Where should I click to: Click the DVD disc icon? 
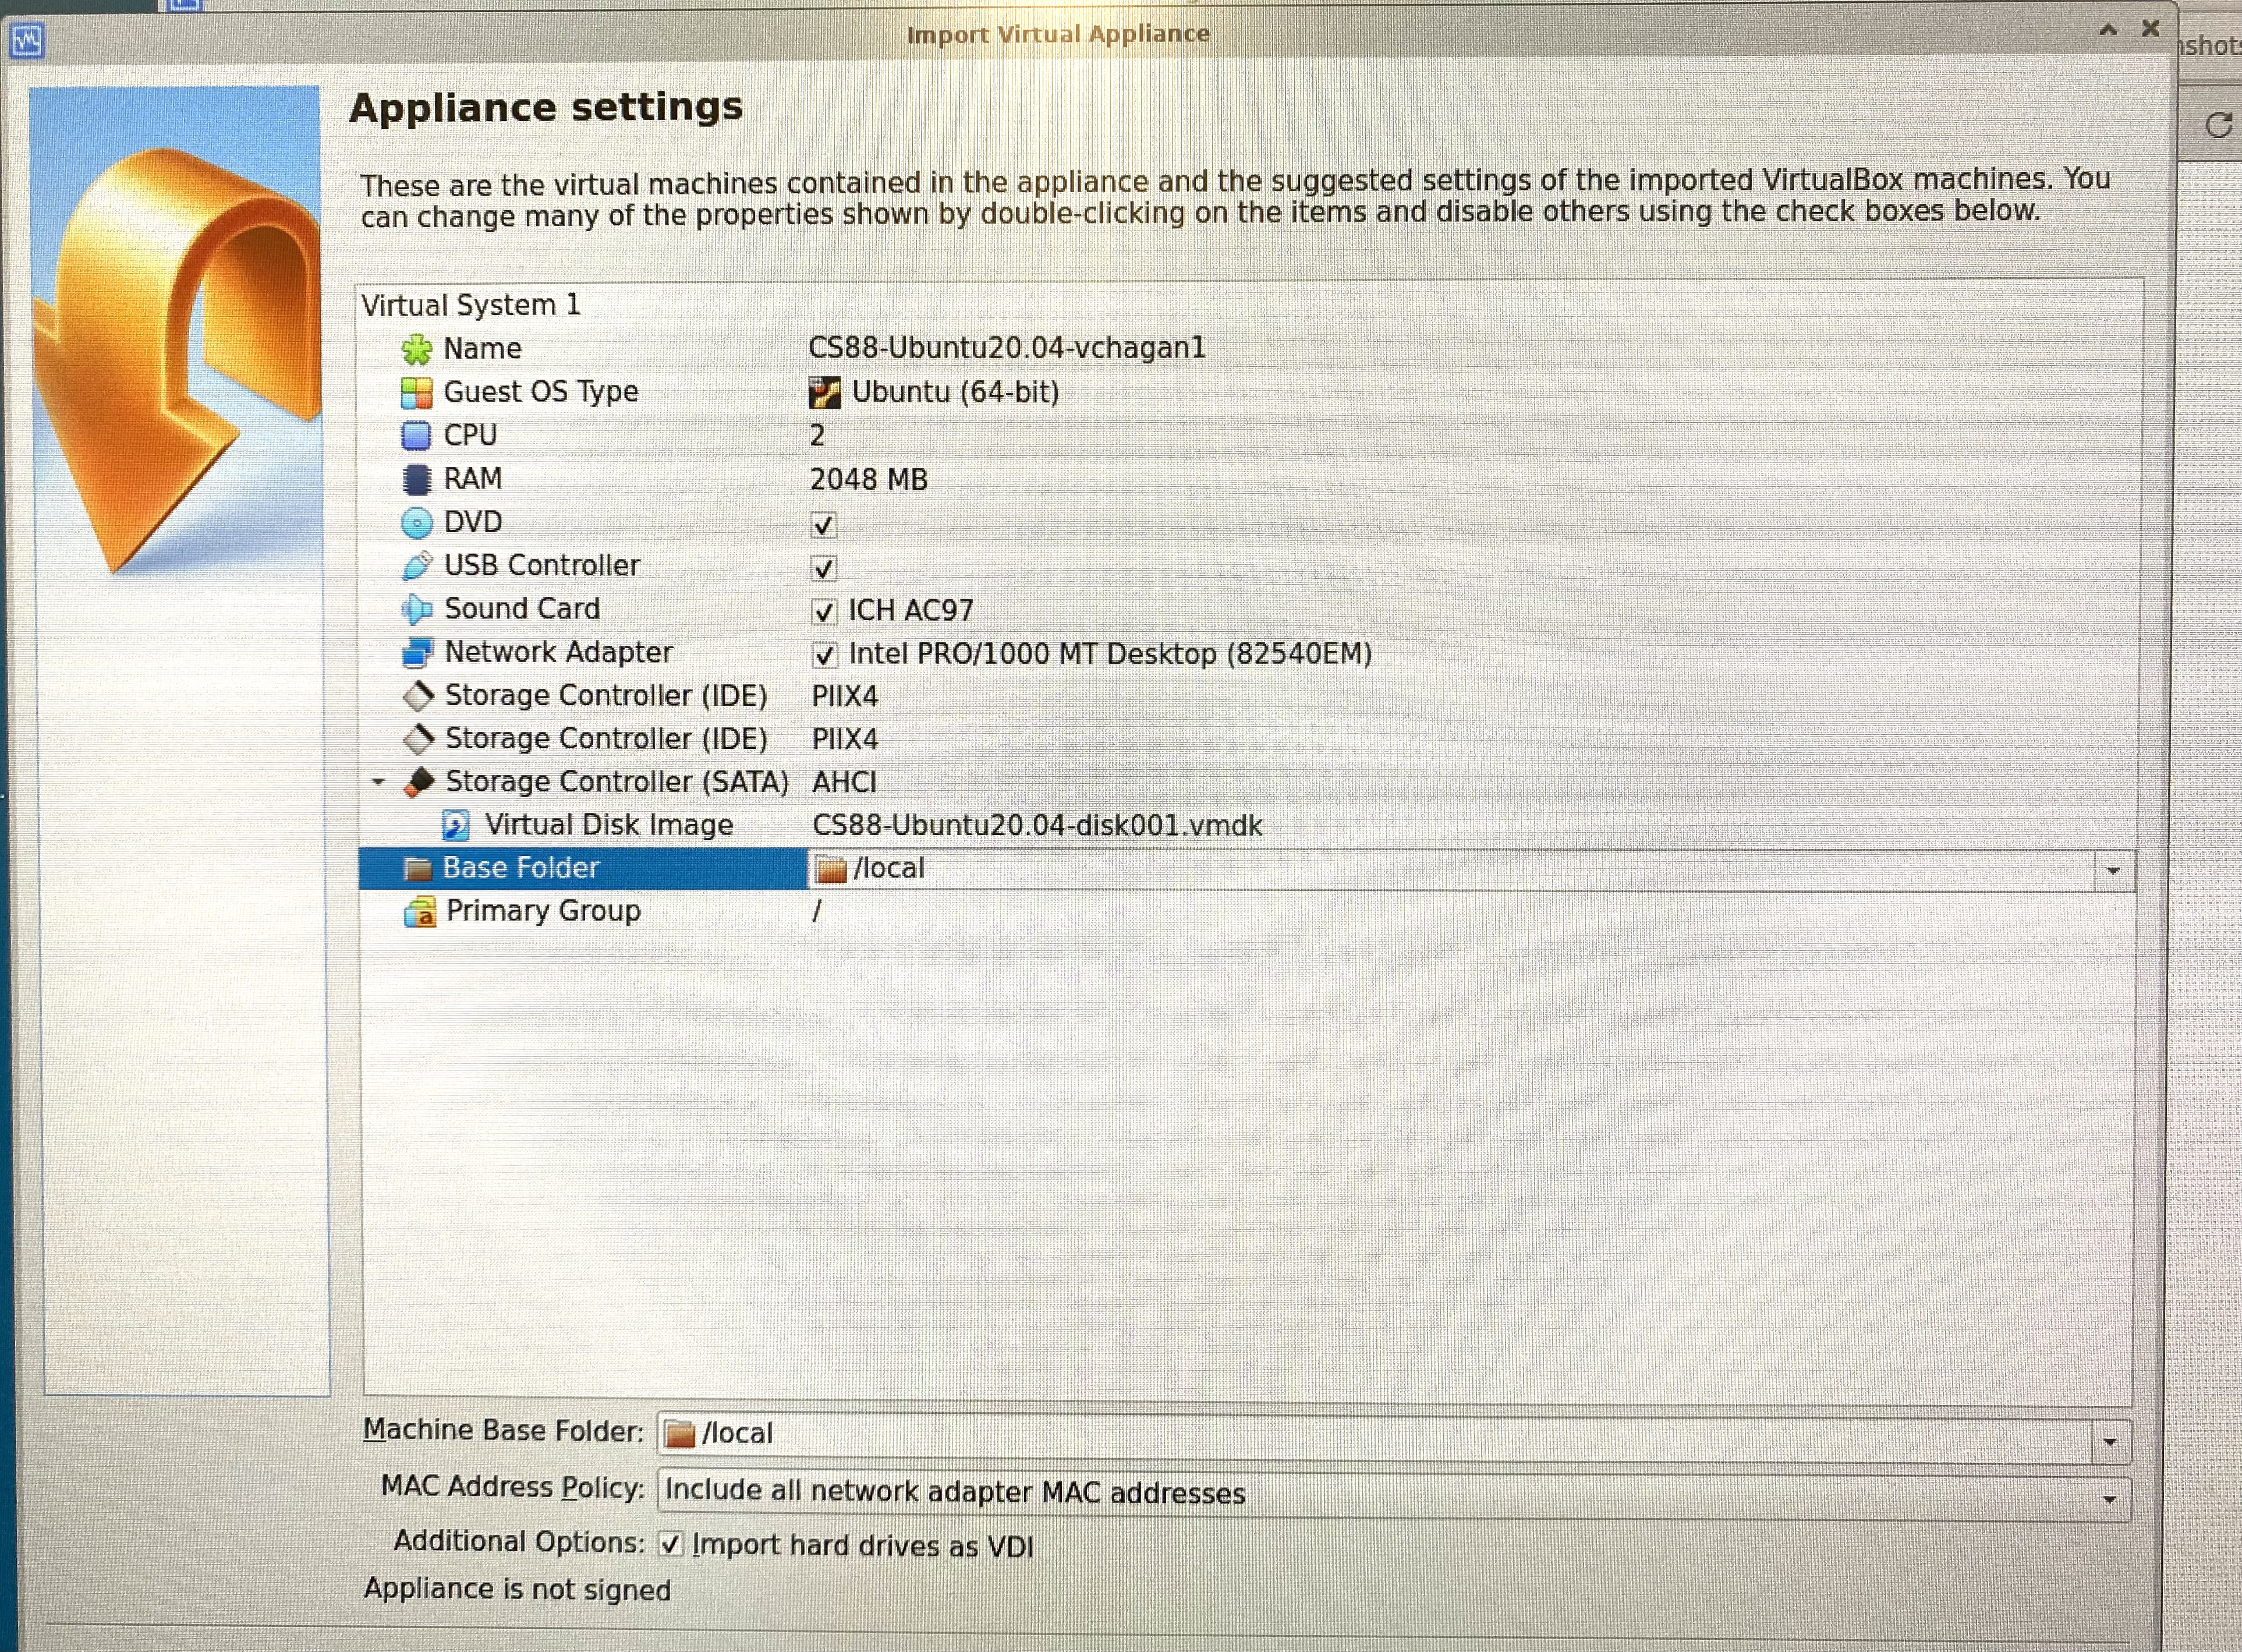click(x=416, y=523)
